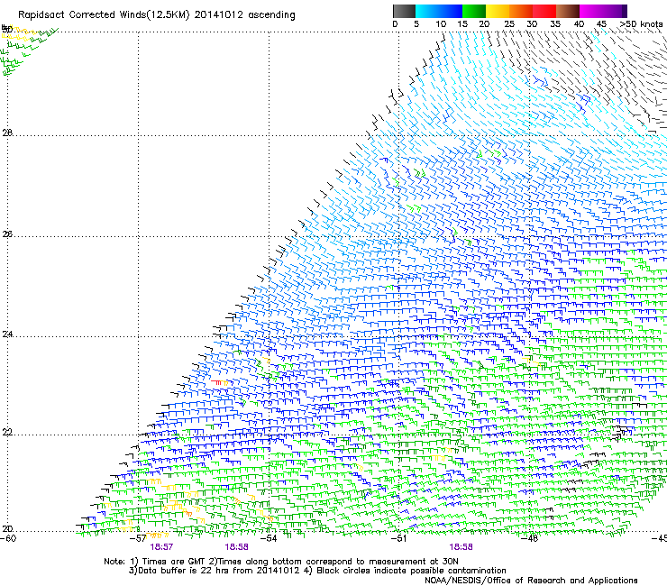Click the legend scale label '35'
Viewport: 667px width, 586px height.
pos(555,24)
